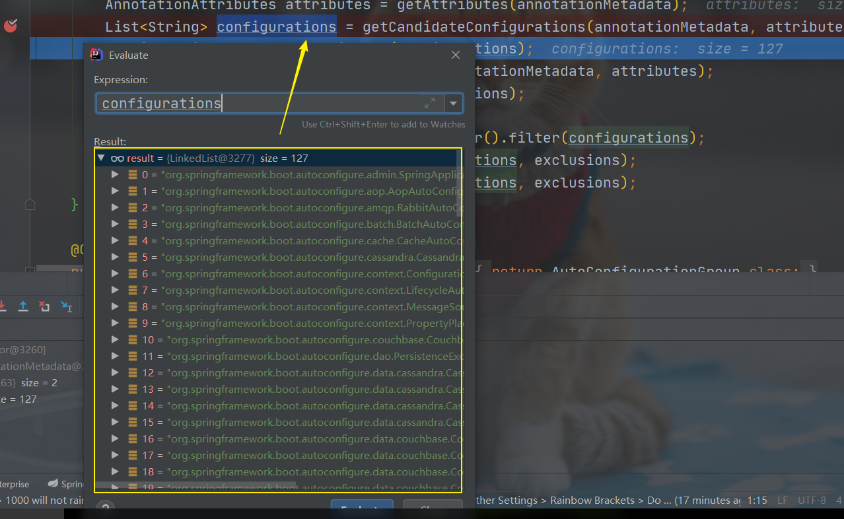Click caret position 1:15 in status bar
Viewport: 844px width, 519px height.
coord(757,501)
